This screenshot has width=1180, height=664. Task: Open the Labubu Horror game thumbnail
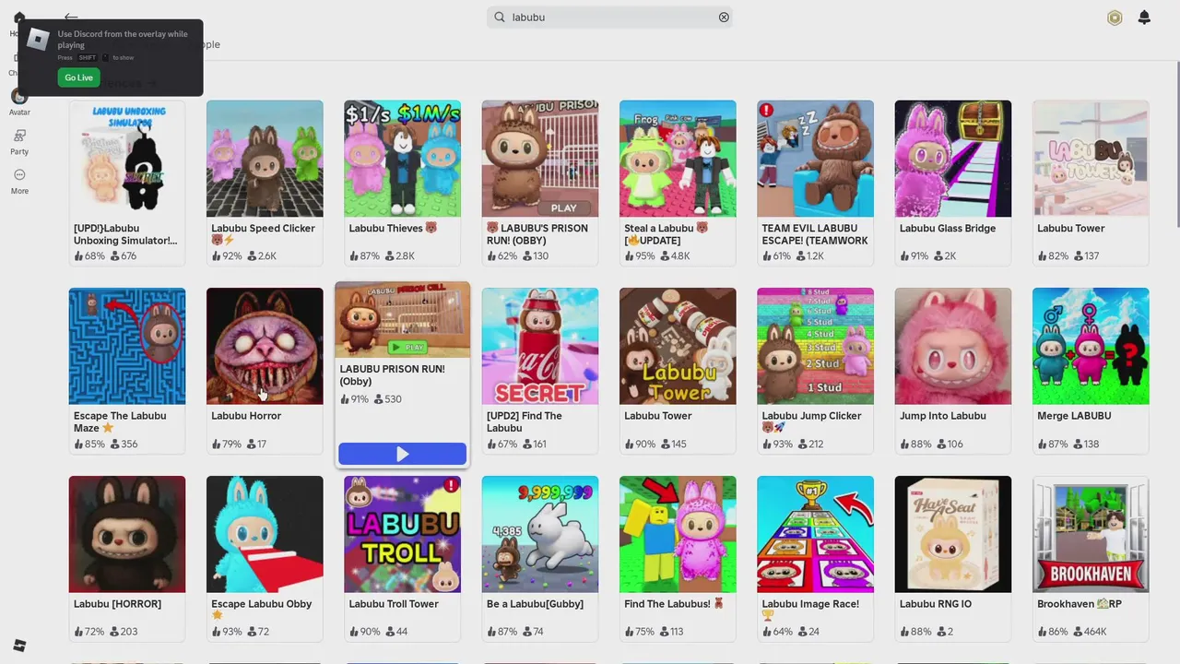point(265,346)
